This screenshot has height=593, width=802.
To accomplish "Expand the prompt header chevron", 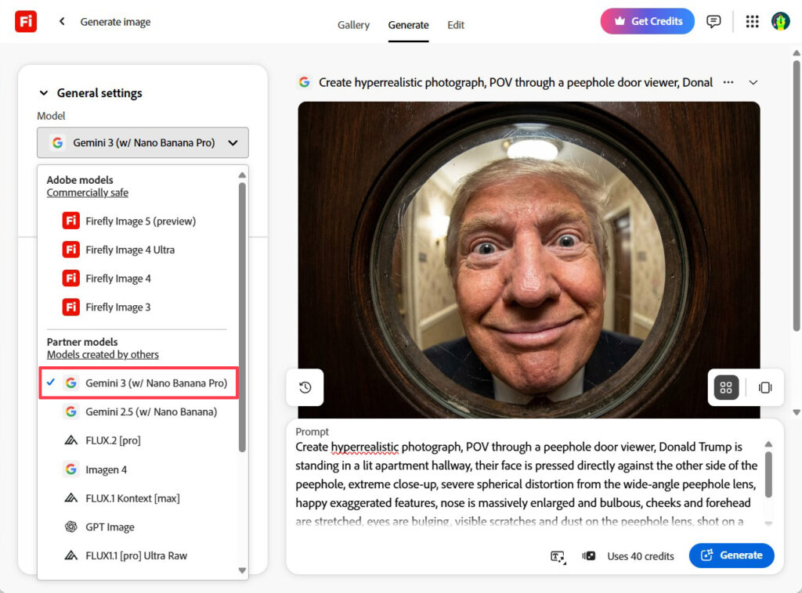I will pyautogui.click(x=753, y=82).
